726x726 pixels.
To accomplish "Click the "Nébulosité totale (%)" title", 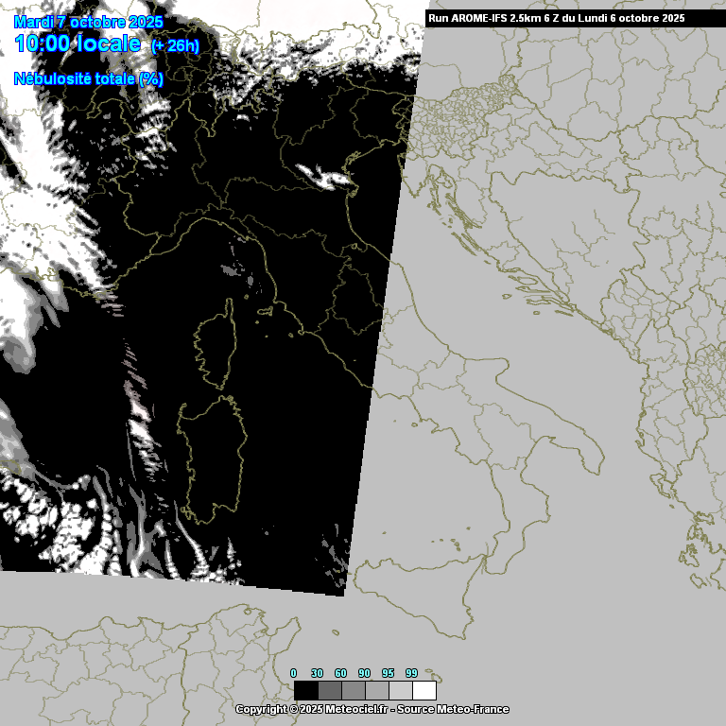I will pyautogui.click(x=89, y=78).
